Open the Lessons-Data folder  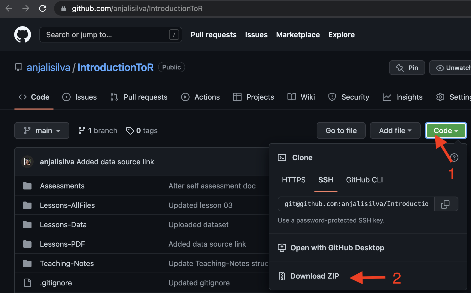coord(63,225)
